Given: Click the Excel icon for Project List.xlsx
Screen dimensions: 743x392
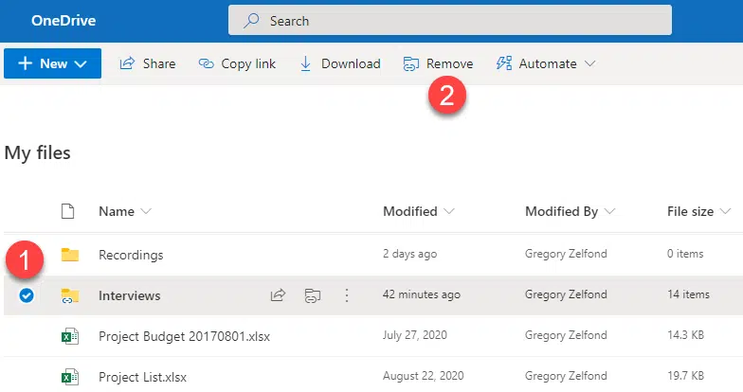Looking at the screenshot, I should (x=68, y=376).
